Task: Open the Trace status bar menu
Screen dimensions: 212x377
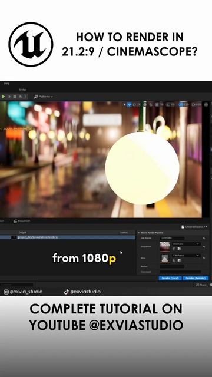Action: [x=201, y=285]
